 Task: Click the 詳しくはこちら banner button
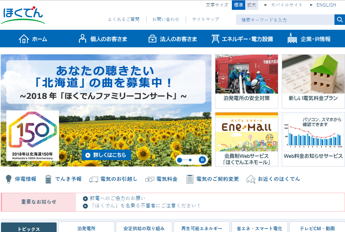106,155
